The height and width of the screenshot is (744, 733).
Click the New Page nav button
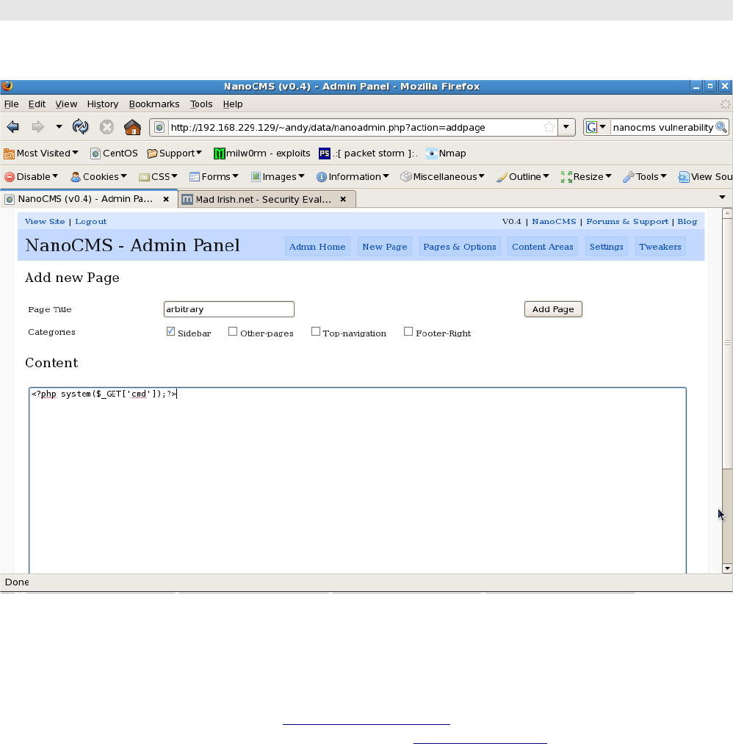[x=385, y=246]
